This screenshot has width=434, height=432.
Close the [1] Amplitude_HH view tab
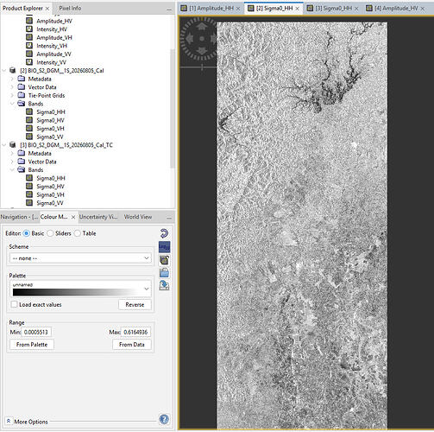click(x=238, y=9)
